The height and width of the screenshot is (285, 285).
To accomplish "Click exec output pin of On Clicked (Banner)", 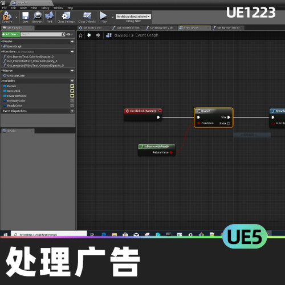I will 158,117.
